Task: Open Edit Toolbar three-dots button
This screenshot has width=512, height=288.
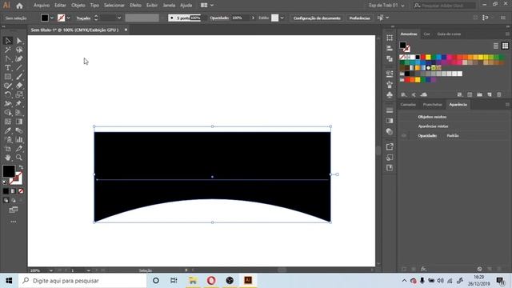Action: (14, 222)
